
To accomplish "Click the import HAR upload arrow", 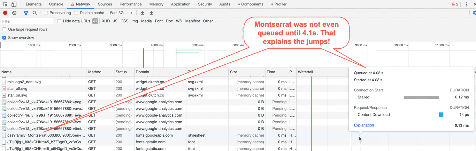I will click(142, 13).
